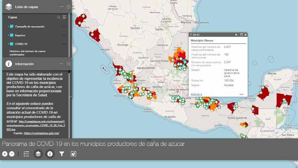Image resolution: width=298 pixels, height=168 pixels.
Task: Click the Información panel scrollbar
Action: [69, 104]
